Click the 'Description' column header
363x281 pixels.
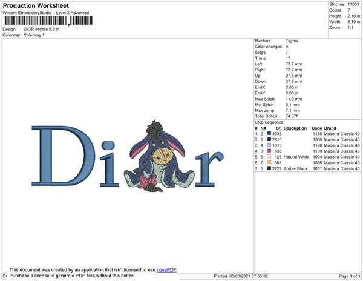[x=295, y=128]
